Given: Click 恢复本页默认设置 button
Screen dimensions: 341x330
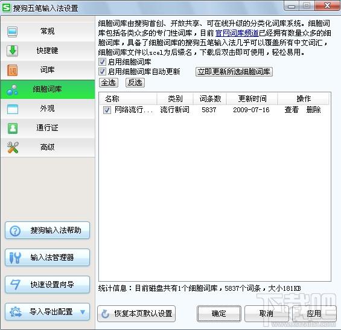Looking at the screenshot, I should click(x=136, y=314).
